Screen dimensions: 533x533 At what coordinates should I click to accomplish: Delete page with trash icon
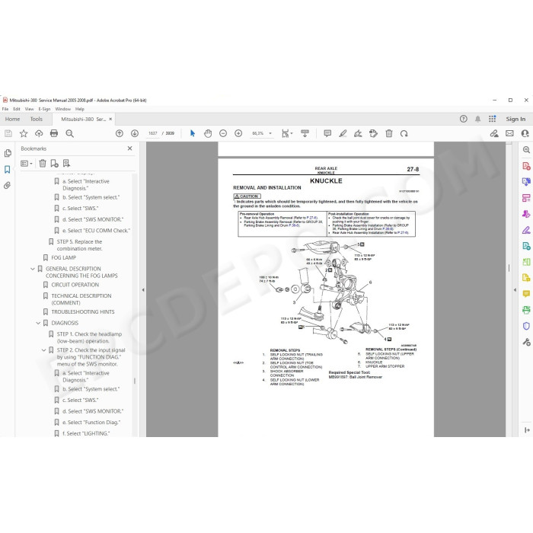pos(389,133)
